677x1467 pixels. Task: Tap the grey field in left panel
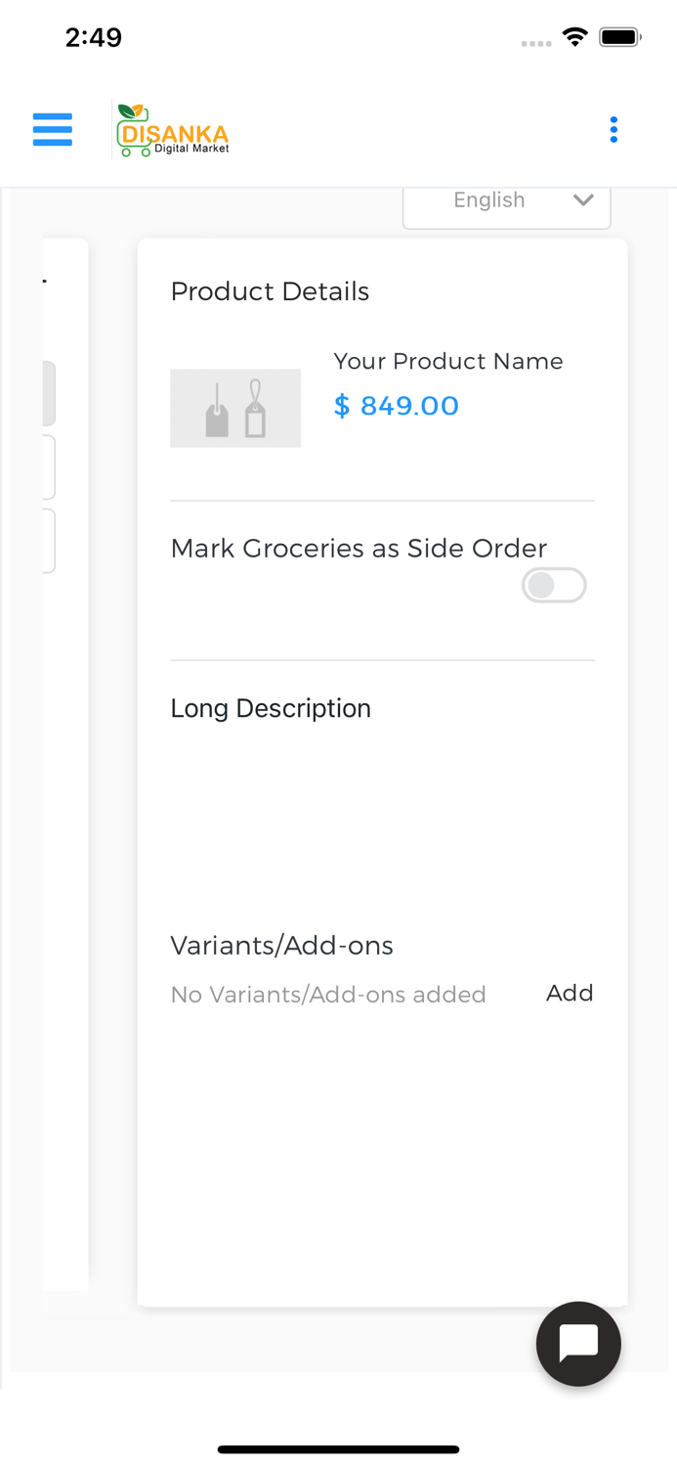(49, 394)
